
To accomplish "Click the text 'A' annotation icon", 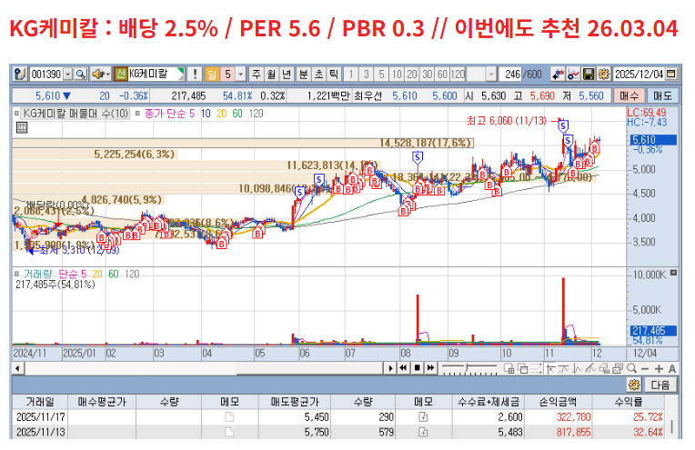I will pyautogui.click(x=672, y=368).
